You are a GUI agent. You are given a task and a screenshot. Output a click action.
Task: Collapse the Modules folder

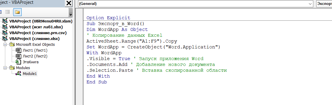tap(5, 68)
